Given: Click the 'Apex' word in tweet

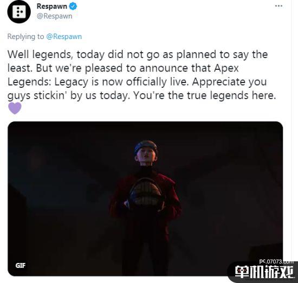Looking at the screenshot, I should 226,68.
